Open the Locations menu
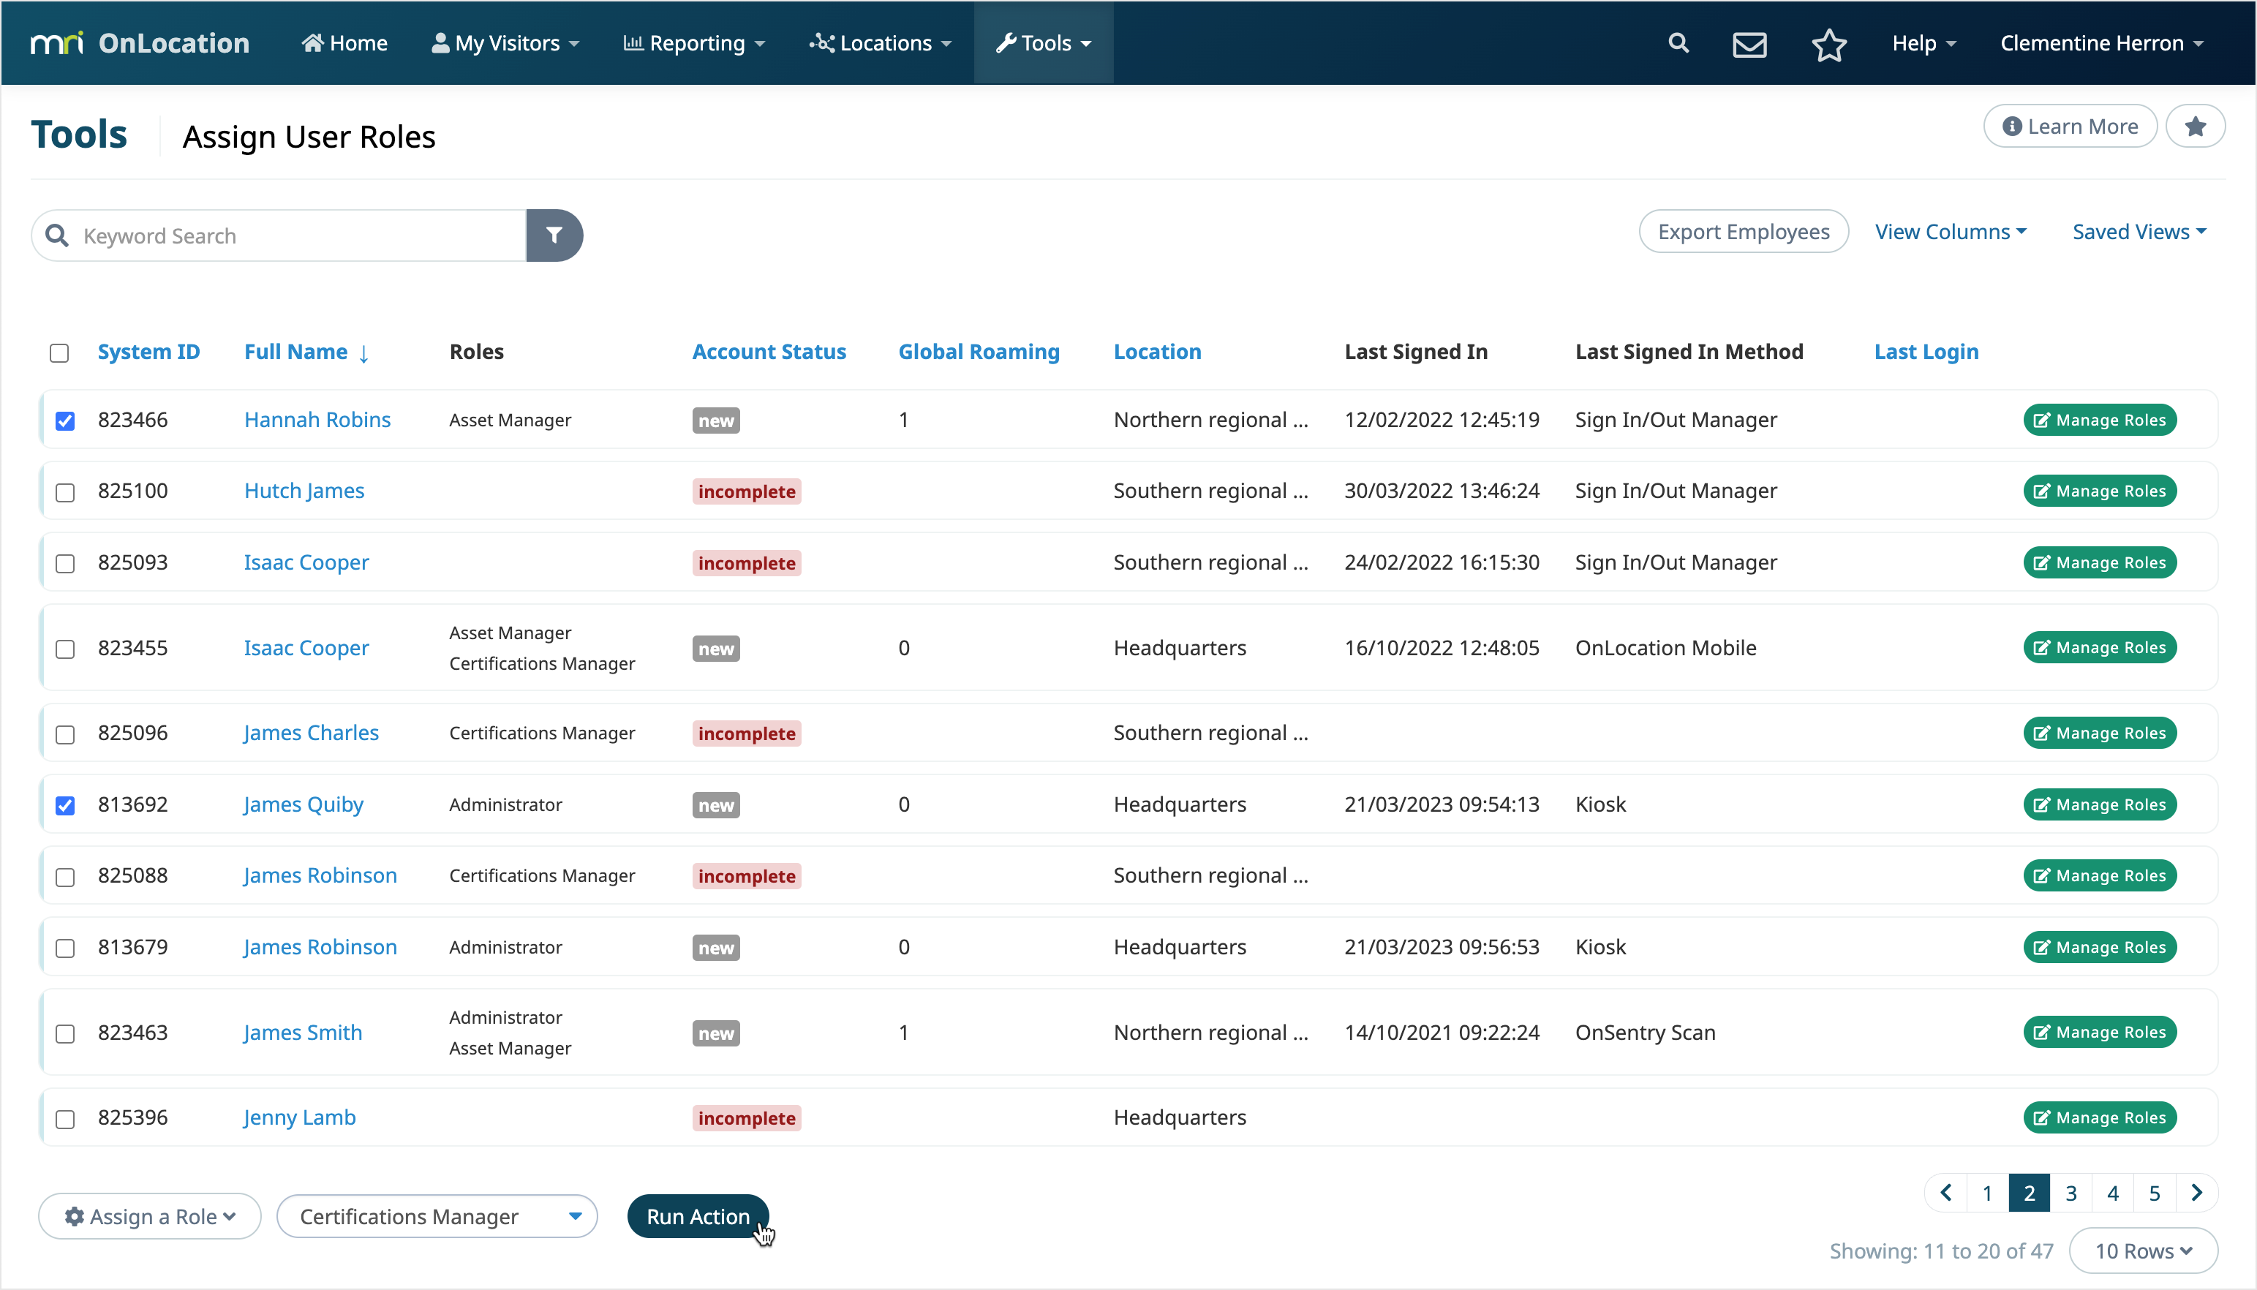This screenshot has height=1290, width=2257. pyautogui.click(x=880, y=42)
